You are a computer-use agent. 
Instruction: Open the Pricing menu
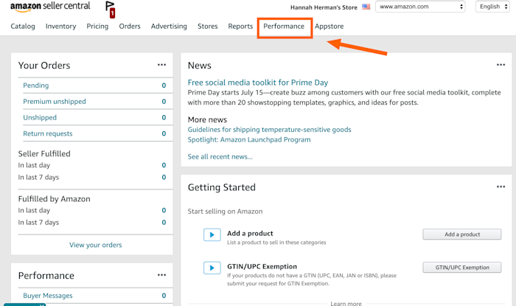[x=97, y=27]
